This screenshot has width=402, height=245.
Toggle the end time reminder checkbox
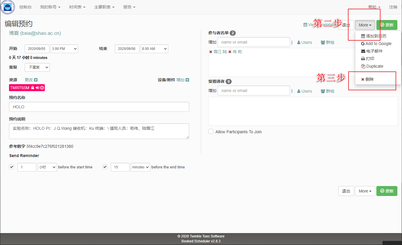click(105, 167)
